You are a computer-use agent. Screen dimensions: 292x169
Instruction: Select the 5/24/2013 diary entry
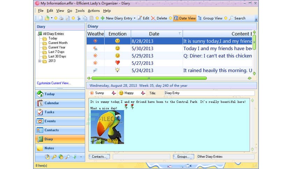click(x=169, y=70)
